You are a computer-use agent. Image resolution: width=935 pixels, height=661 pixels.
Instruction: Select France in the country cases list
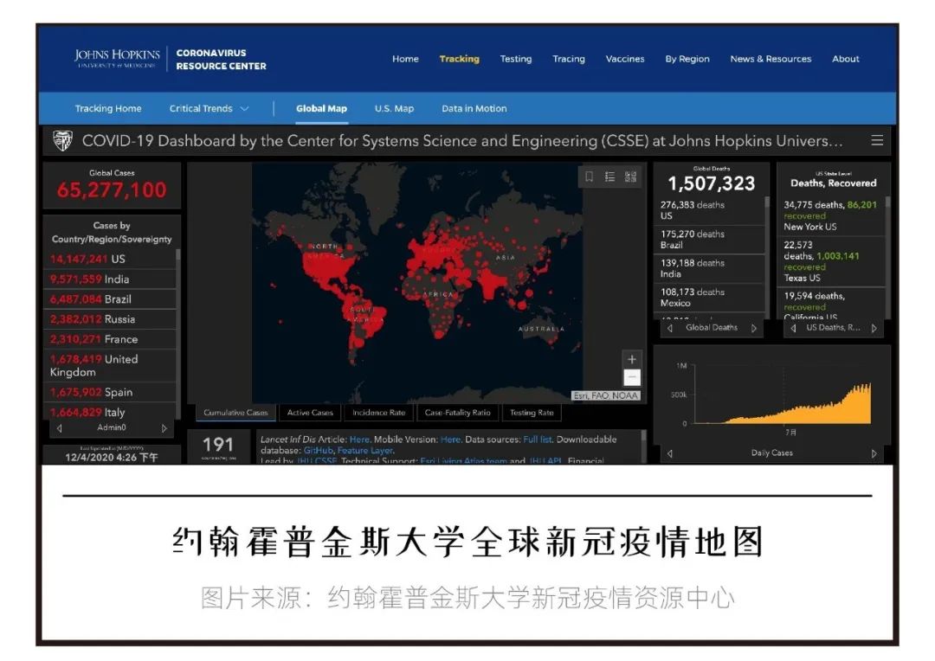(110, 339)
